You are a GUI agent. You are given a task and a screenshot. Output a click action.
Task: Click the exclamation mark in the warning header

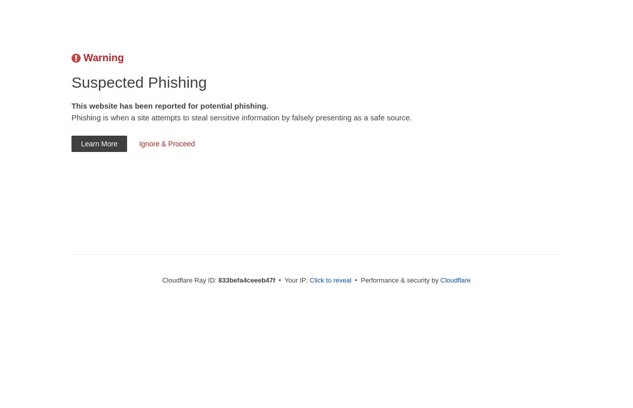(x=76, y=58)
